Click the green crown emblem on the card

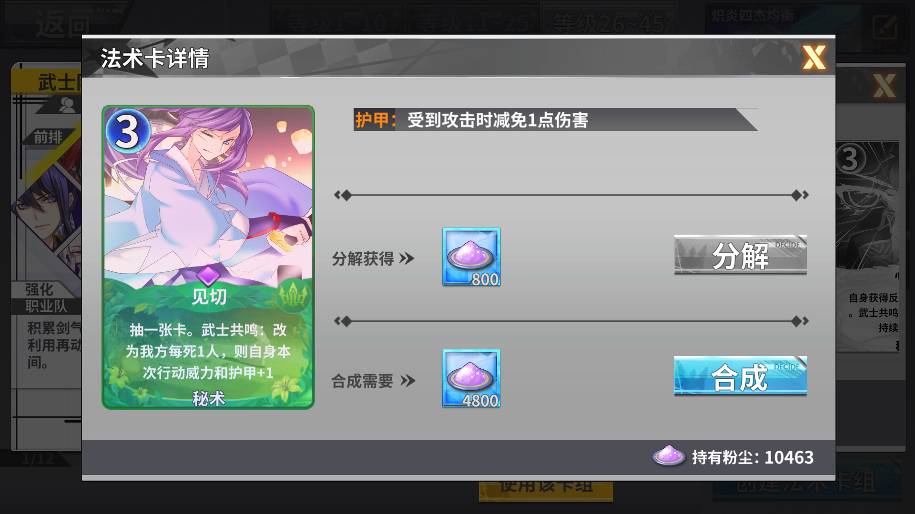pos(293,296)
